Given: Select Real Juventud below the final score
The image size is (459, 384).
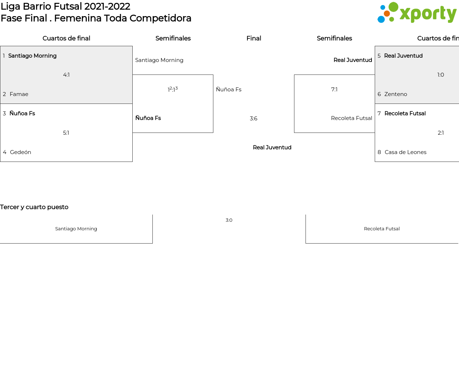Looking at the screenshot, I should [272, 148].
